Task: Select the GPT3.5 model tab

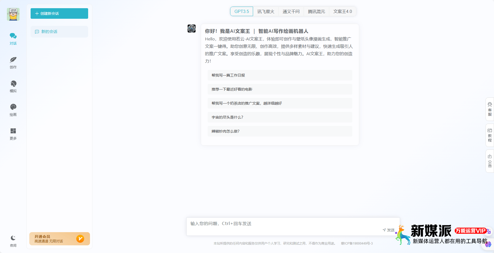Action: coord(241,11)
